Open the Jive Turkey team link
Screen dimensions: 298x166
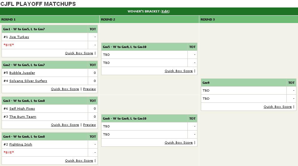point(19,37)
